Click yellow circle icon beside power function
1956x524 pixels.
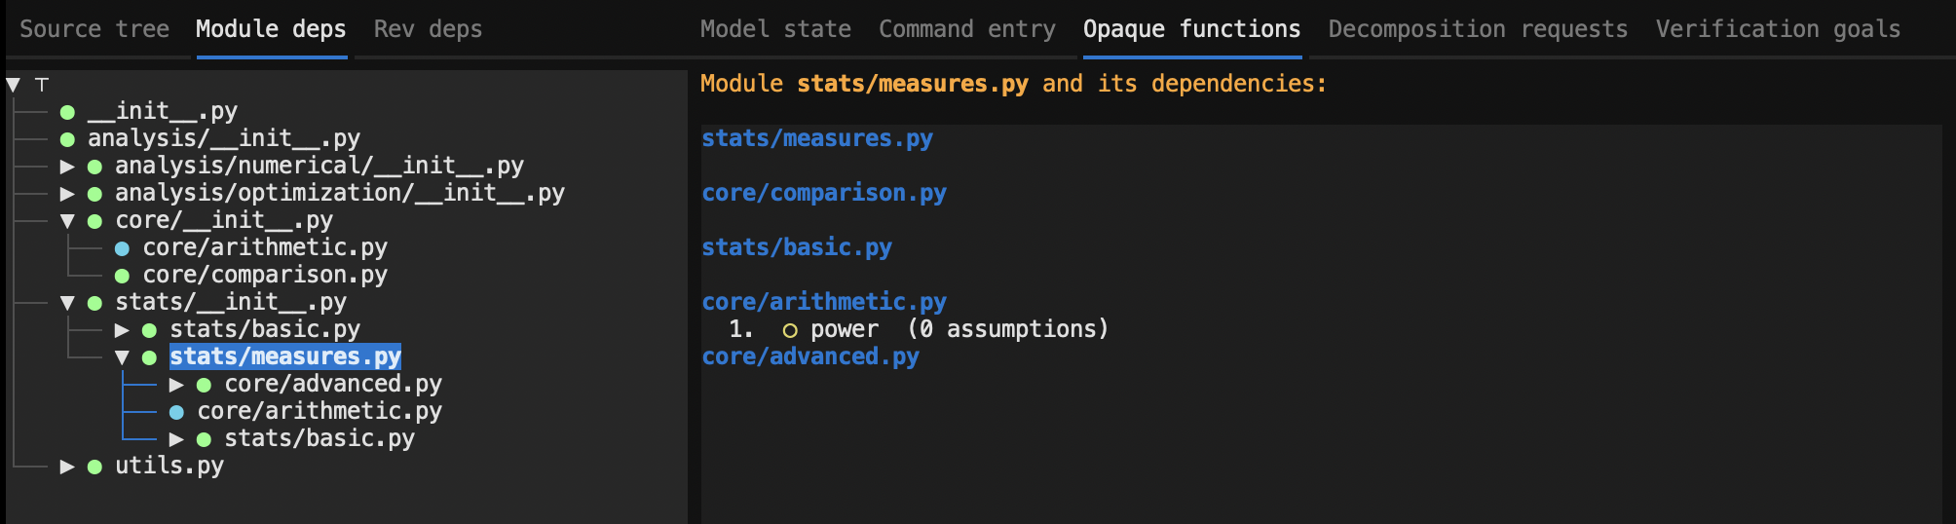[790, 330]
